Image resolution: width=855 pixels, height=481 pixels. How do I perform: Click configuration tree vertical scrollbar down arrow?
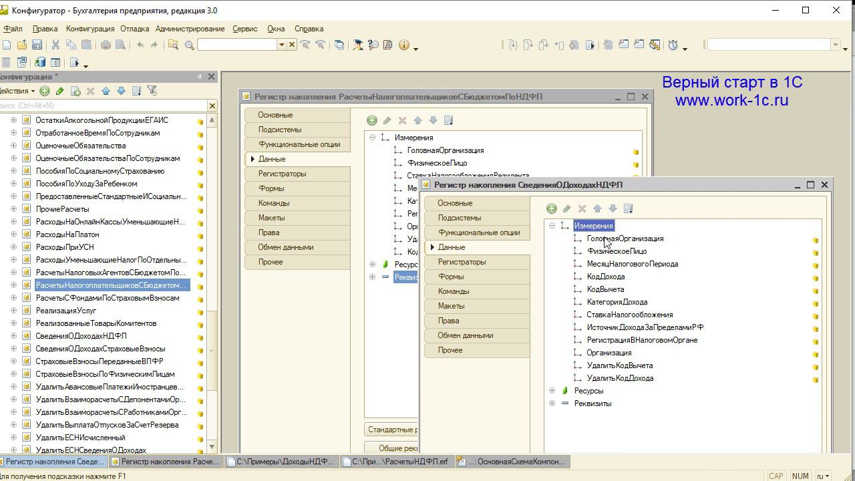(212, 447)
